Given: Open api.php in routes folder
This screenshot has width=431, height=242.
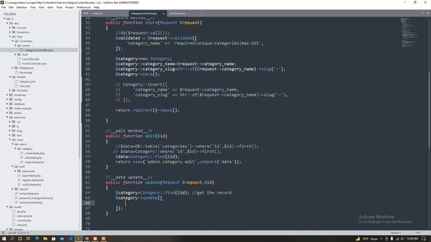Looking at the screenshot, I should pyautogui.click(x=21, y=212).
